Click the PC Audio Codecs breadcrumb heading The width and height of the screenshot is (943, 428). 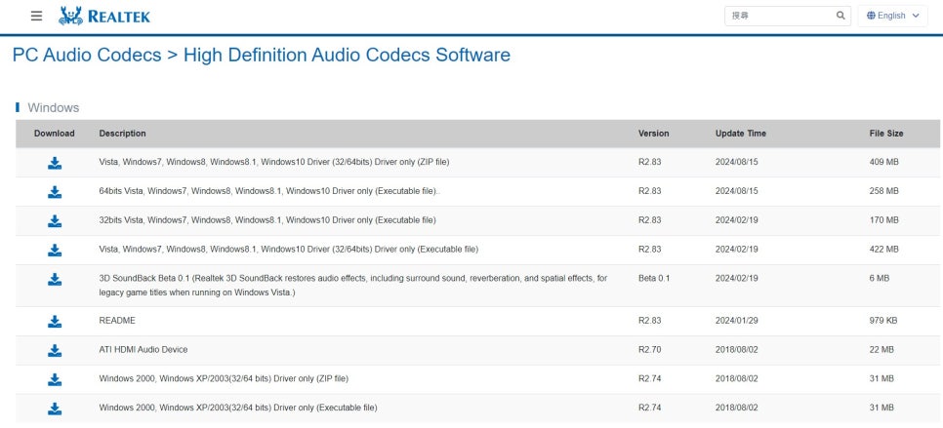(x=87, y=56)
